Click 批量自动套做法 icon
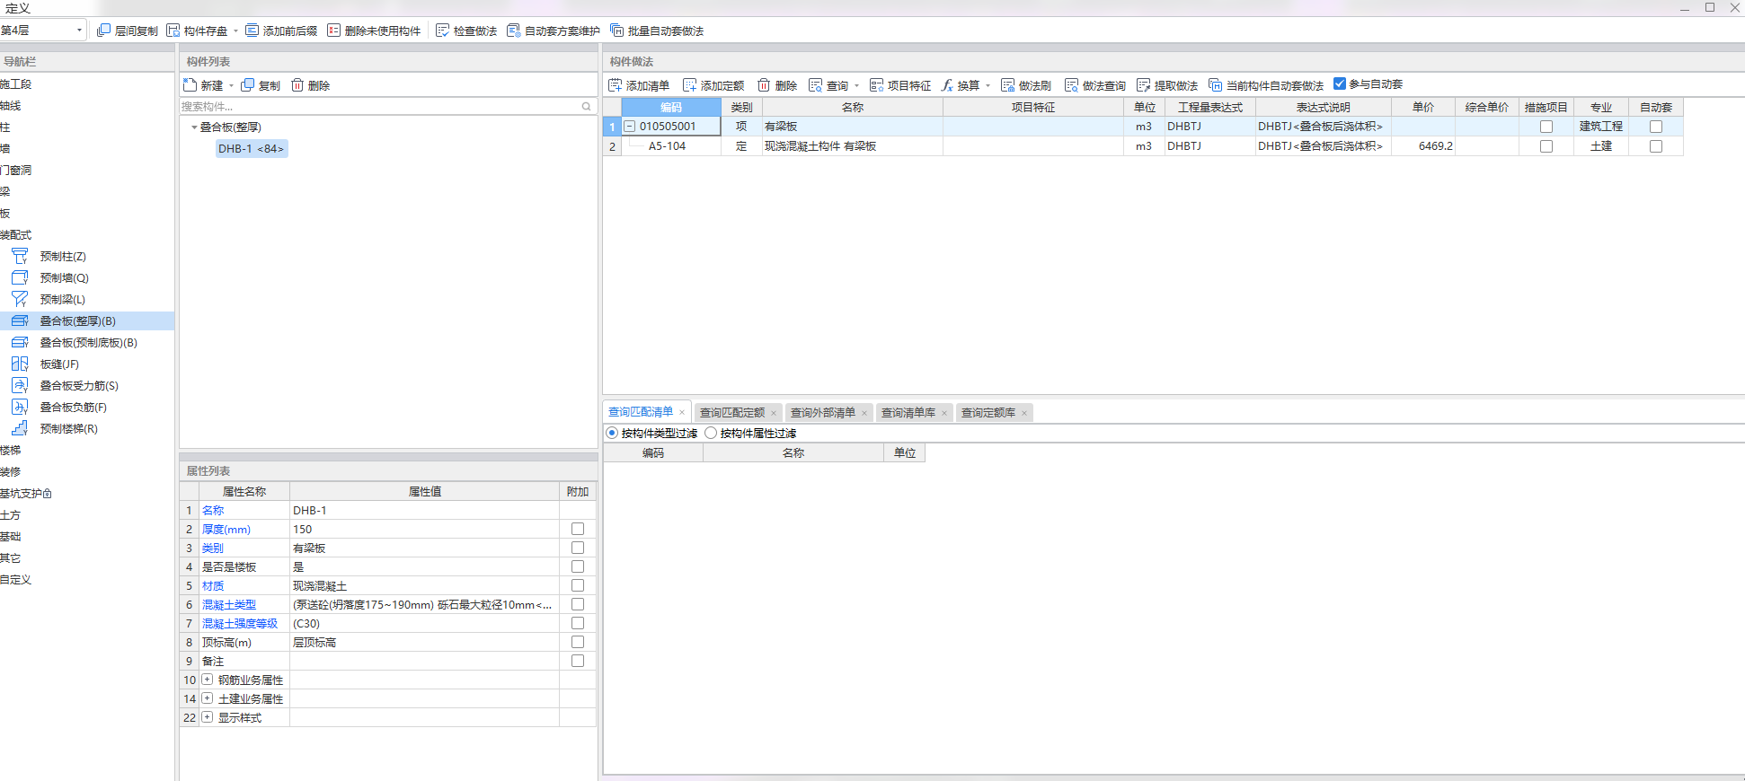Image resolution: width=1745 pixels, height=781 pixels. (617, 31)
